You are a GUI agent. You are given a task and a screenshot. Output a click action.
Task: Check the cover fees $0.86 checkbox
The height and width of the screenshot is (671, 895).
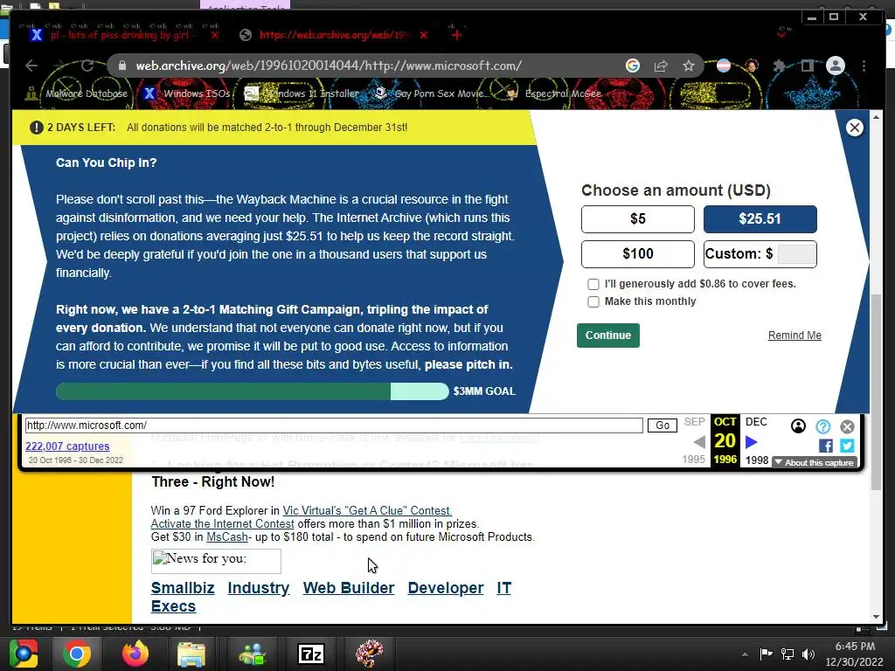(593, 284)
